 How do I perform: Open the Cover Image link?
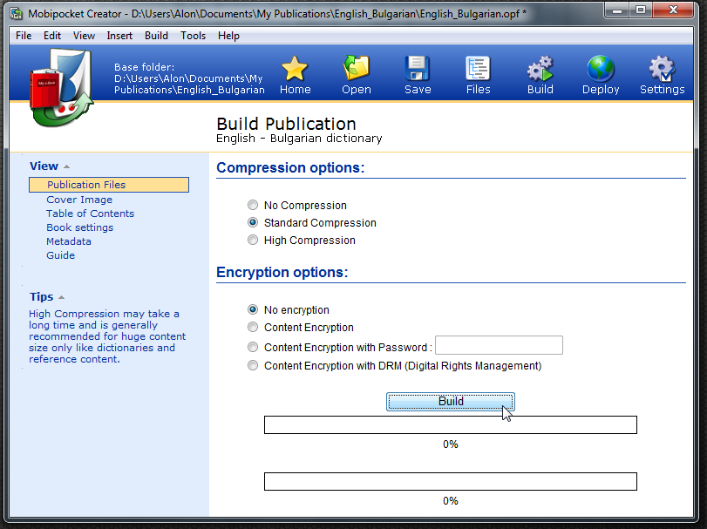click(79, 200)
